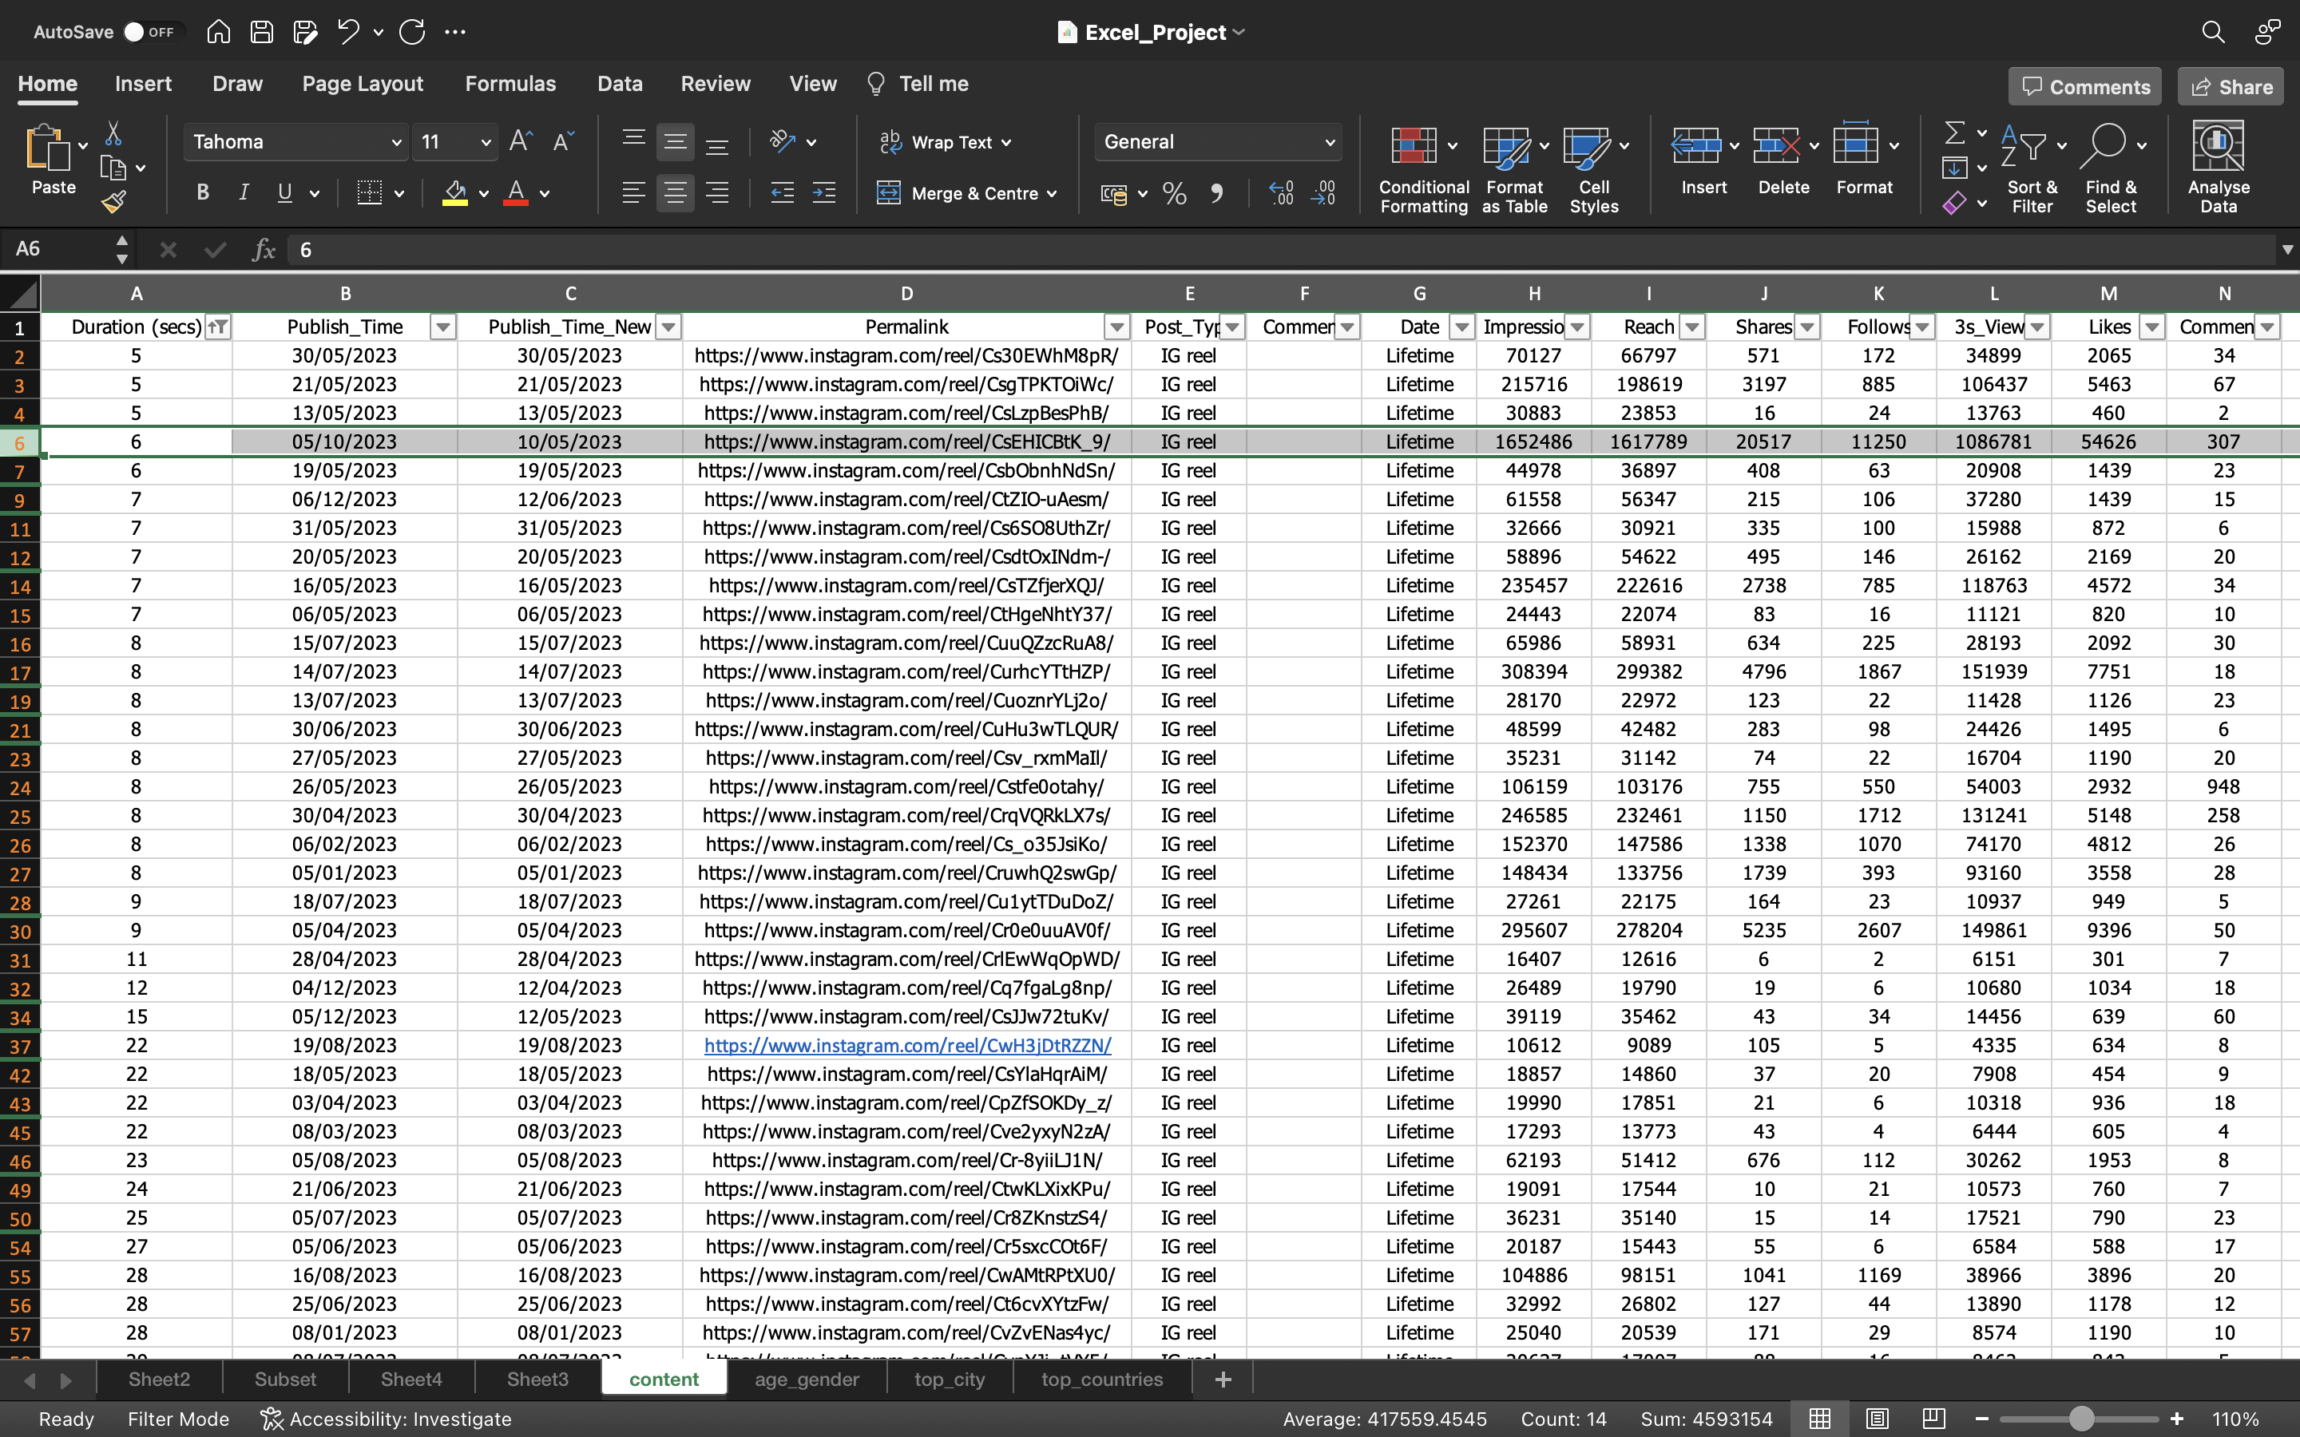Open the Publish_Time column filter dropdown
Viewport: 2300px width, 1437px height.
(x=443, y=327)
